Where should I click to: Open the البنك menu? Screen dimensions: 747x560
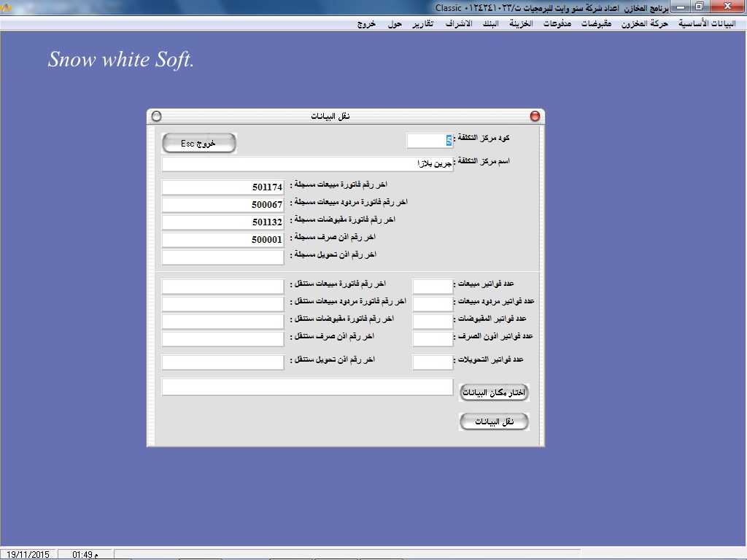[x=487, y=23]
